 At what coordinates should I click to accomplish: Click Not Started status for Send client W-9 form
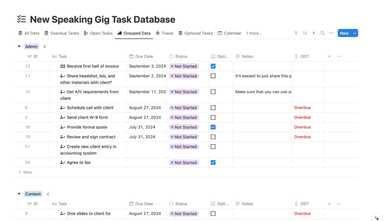pos(184,118)
